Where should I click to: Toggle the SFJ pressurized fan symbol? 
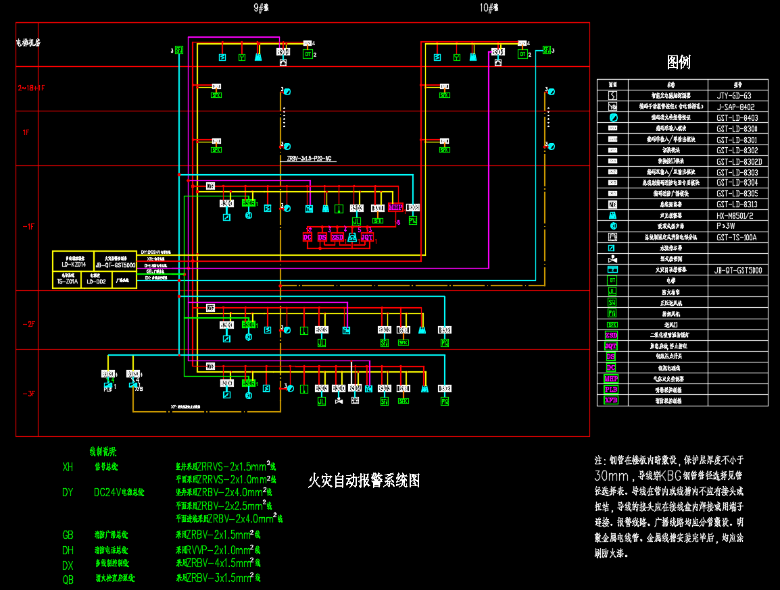612,303
